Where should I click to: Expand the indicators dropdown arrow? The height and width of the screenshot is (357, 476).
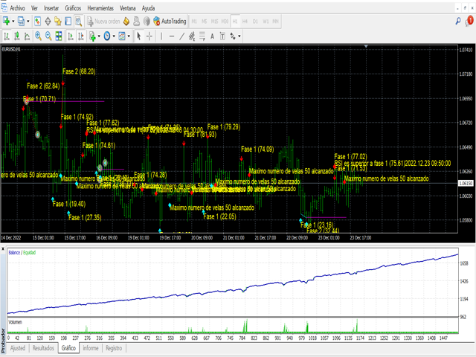point(99,36)
